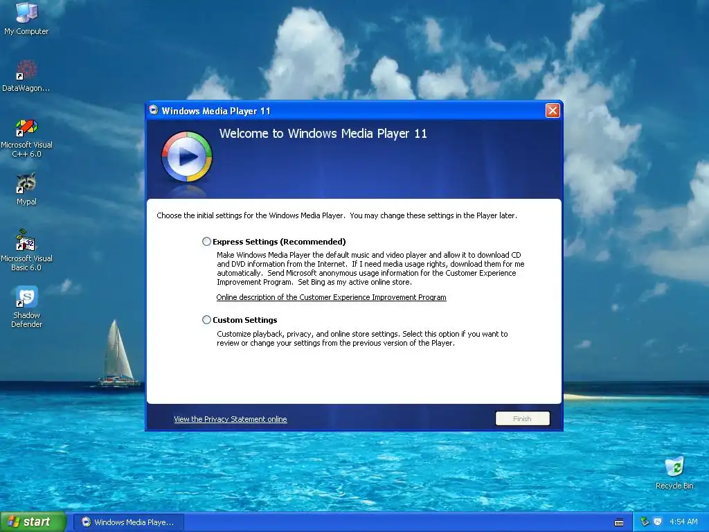Image resolution: width=709 pixels, height=532 pixels.
Task: Open the Start menu
Action: pos(33,522)
